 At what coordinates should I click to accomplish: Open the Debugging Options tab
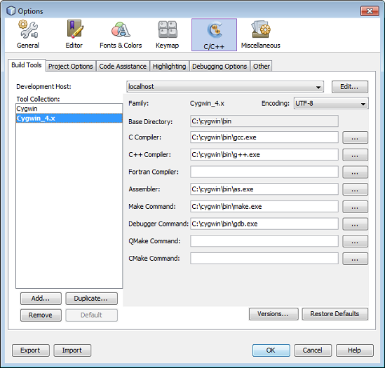click(219, 67)
